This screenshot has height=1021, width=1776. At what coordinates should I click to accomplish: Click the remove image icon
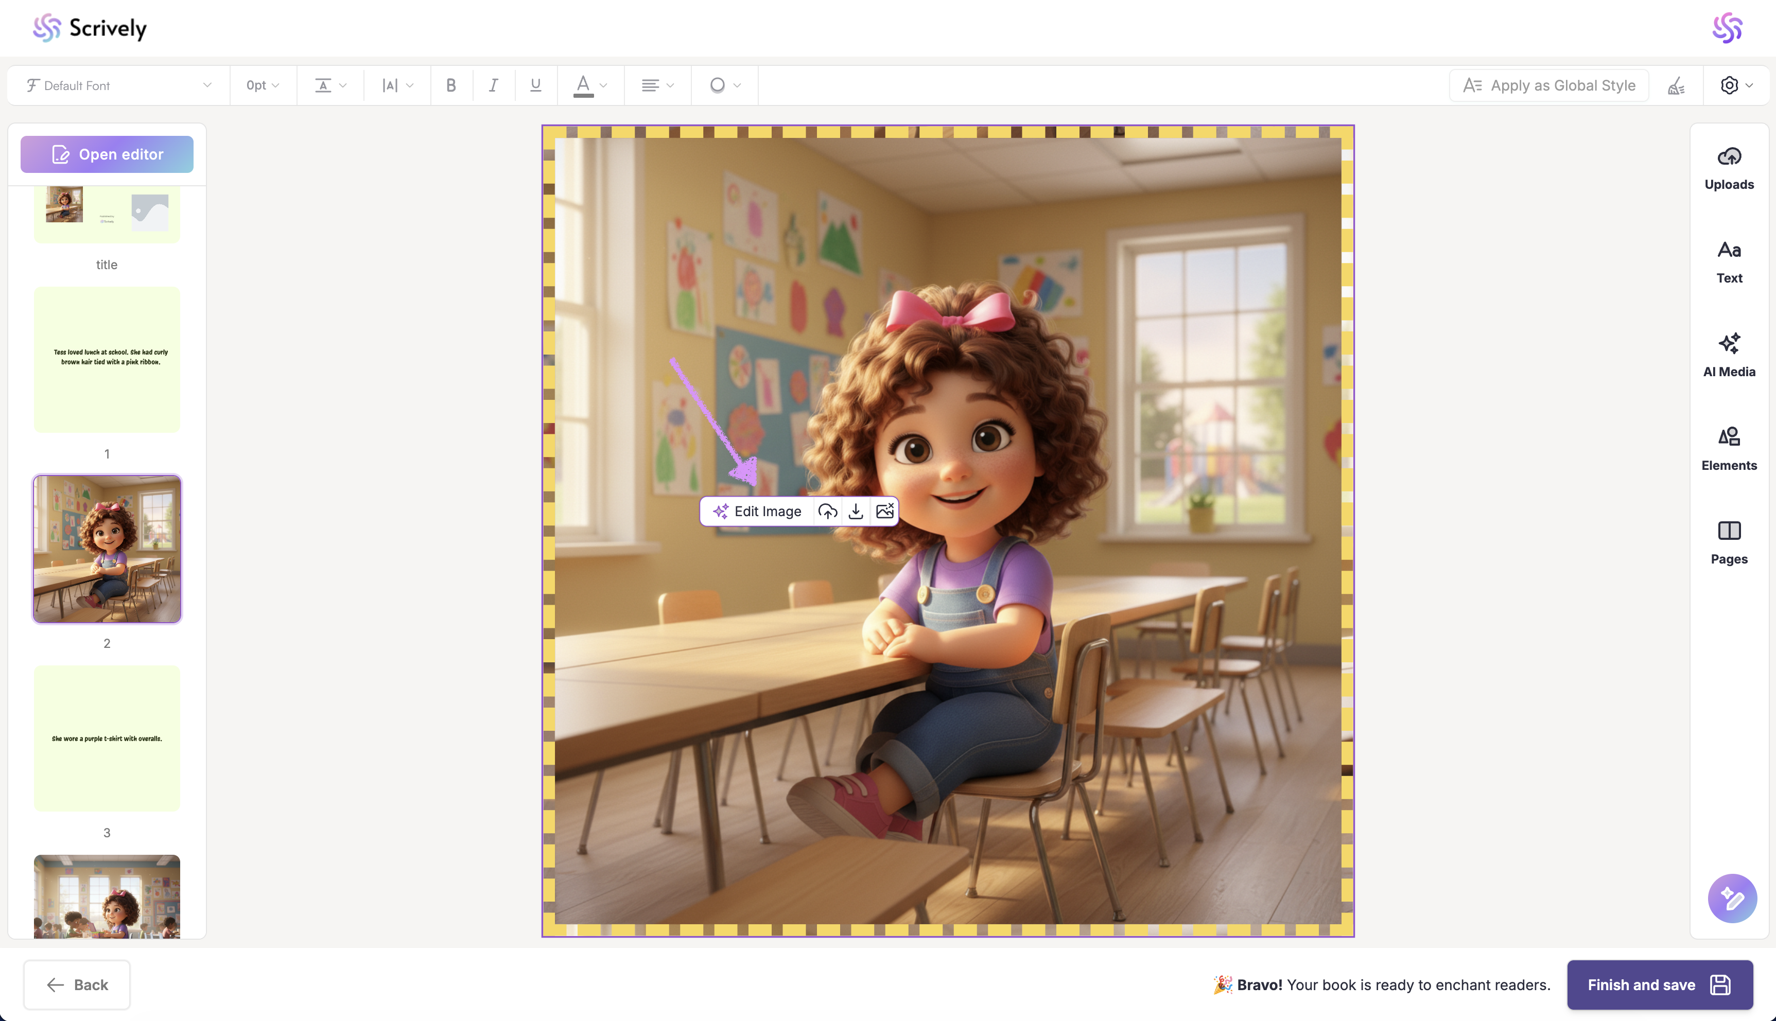click(x=884, y=511)
